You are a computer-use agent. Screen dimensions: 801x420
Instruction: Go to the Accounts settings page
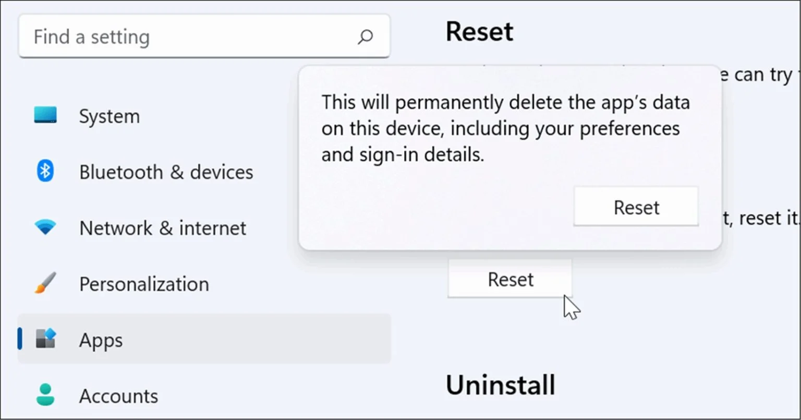(118, 395)
